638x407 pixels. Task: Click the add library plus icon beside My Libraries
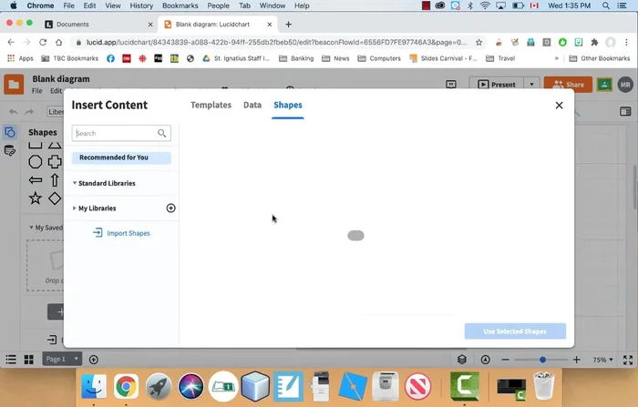170,209
